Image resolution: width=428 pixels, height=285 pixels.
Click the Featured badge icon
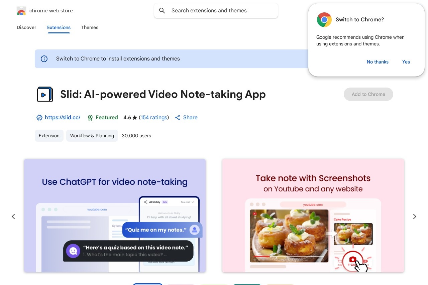pos(90,118)
